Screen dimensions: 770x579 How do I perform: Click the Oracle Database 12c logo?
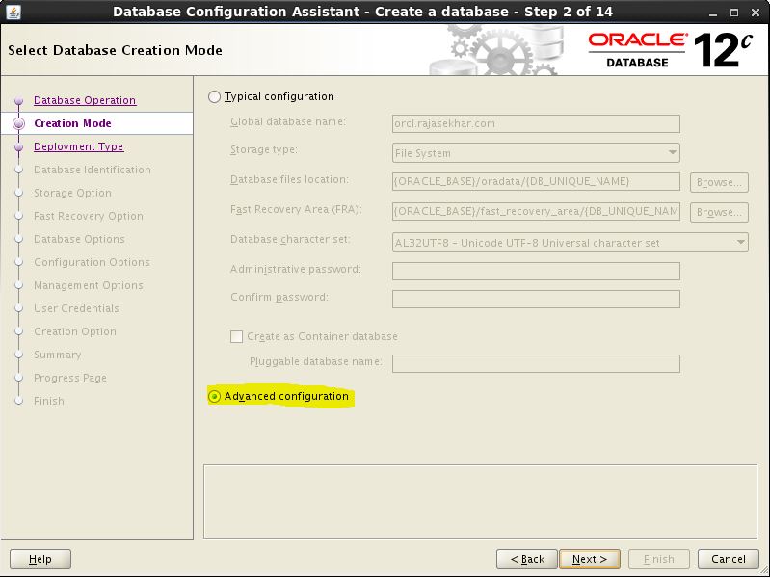click(670, 49)
